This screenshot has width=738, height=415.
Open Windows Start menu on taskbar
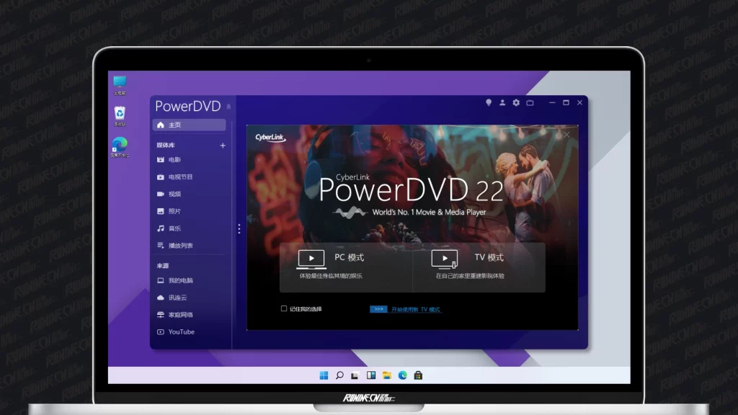pos(324,375)
